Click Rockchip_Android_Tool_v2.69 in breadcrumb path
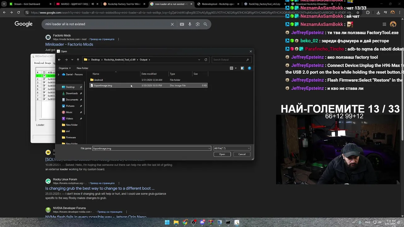Image resolution: width=404 pixels, height=227 pixels. coord(120,60)
